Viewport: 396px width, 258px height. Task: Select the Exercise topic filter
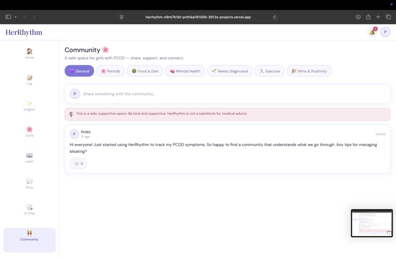(269, 71)
